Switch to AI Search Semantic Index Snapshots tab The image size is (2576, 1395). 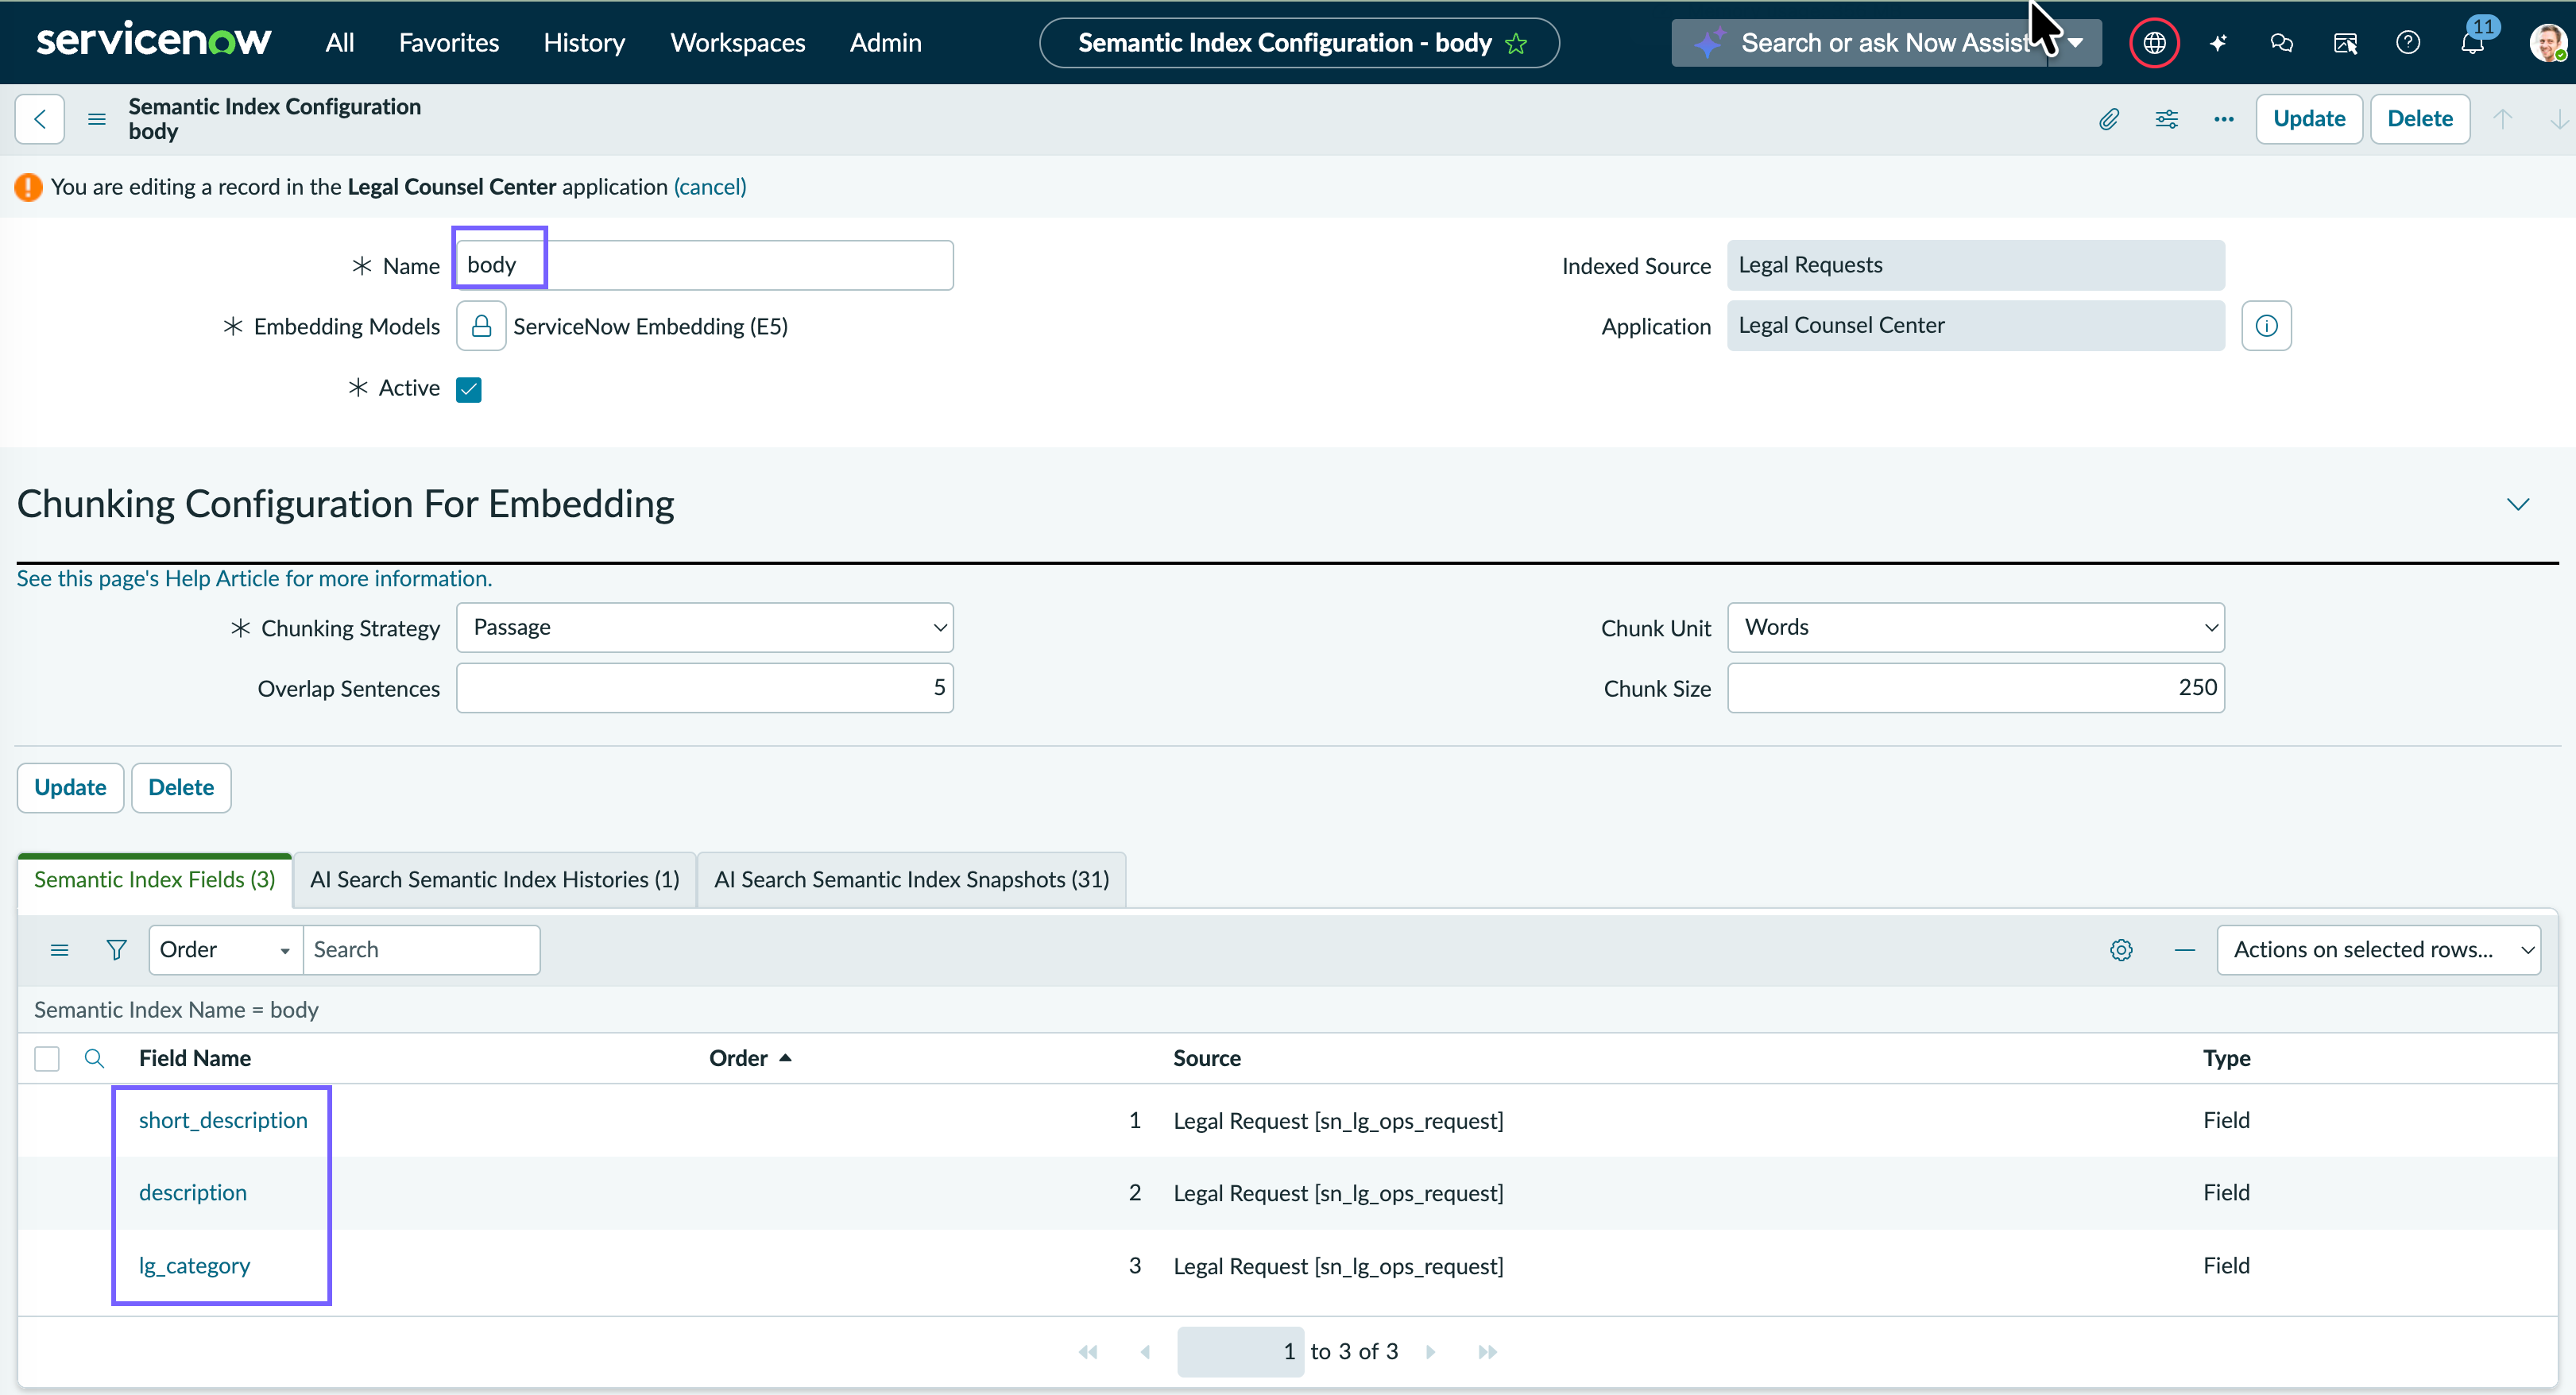911,880
